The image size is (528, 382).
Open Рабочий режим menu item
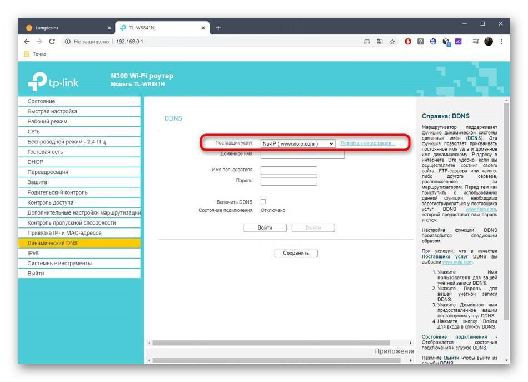79,121
